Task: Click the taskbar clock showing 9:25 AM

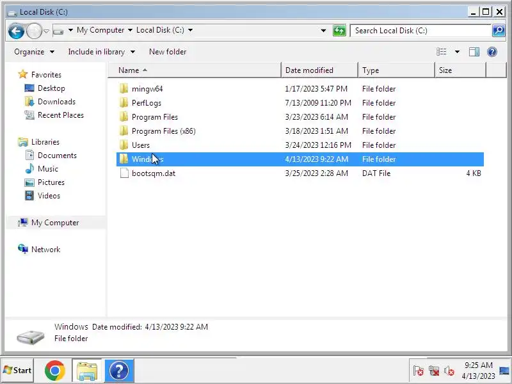Action: (x=478, y=371)
